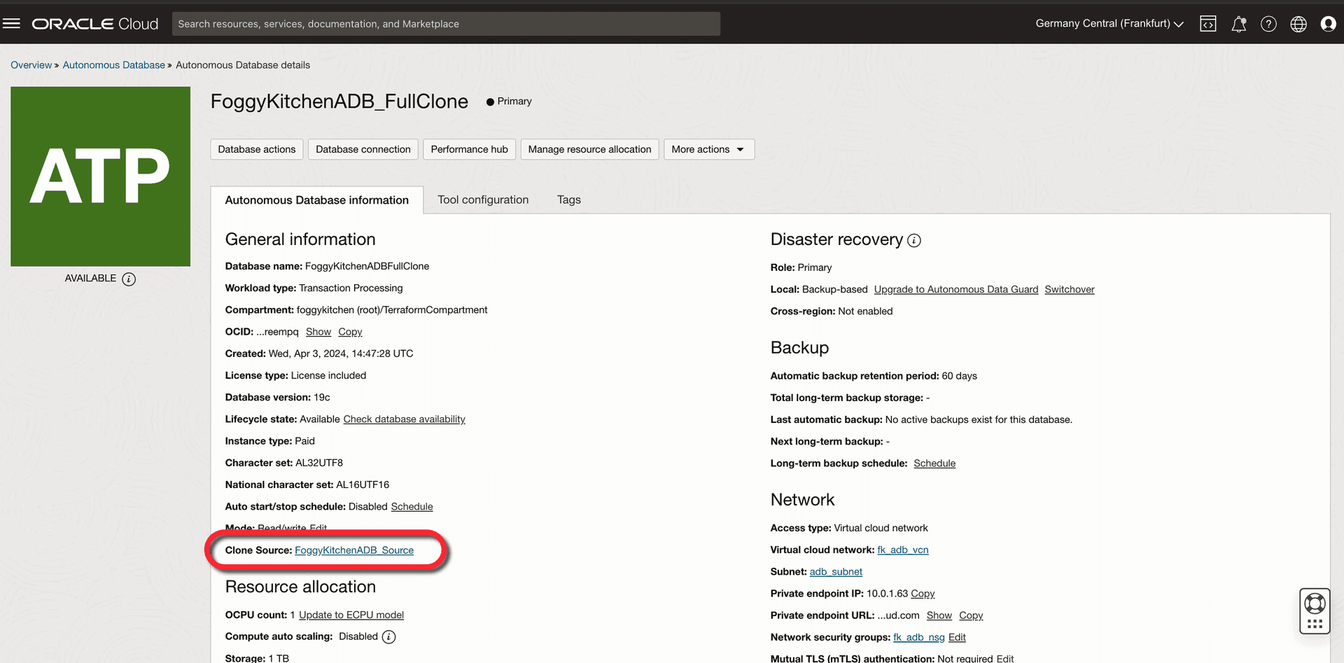Image resolution: width=1344 pixels, height=663 pixels.
Task: Open the user profile icon
Action: [x=1328, y=24]
